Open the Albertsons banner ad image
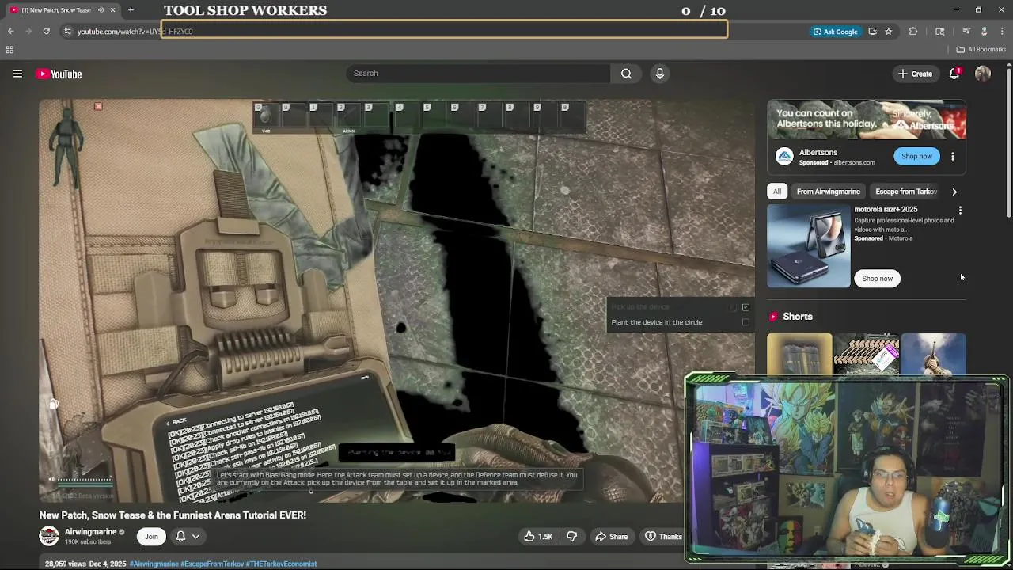The height and width of the screenshot is (570, 1013). point(867,120)
